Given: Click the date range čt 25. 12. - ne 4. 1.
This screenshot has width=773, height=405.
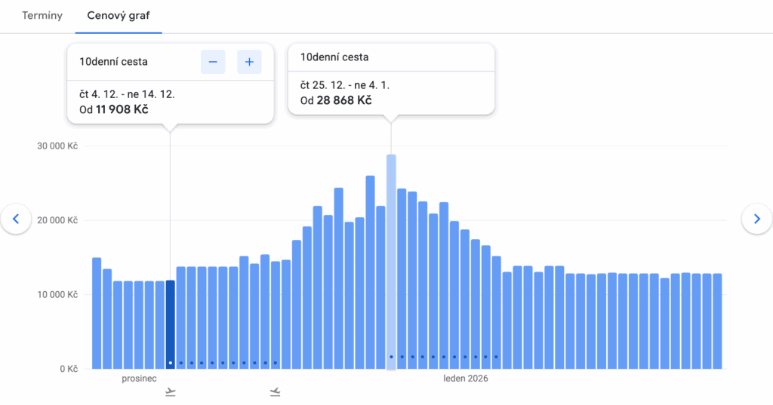Looking at the screenshot, I should coord(344,85).
